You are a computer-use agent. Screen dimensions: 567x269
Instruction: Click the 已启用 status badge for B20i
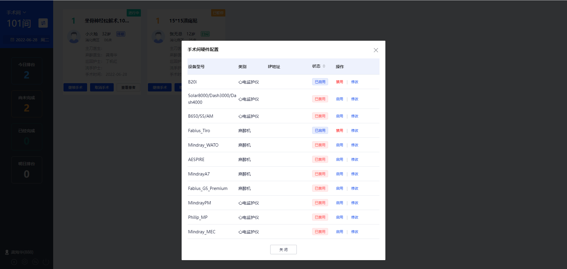pyautogui.click(x=320, y=82)
